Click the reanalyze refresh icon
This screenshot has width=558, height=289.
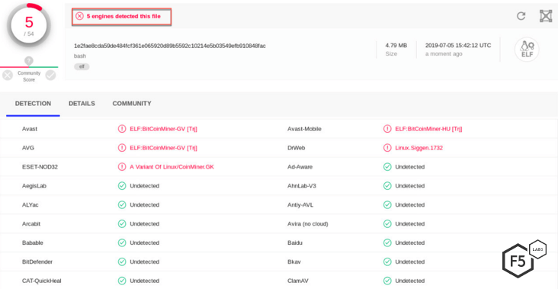coord(521,16)
